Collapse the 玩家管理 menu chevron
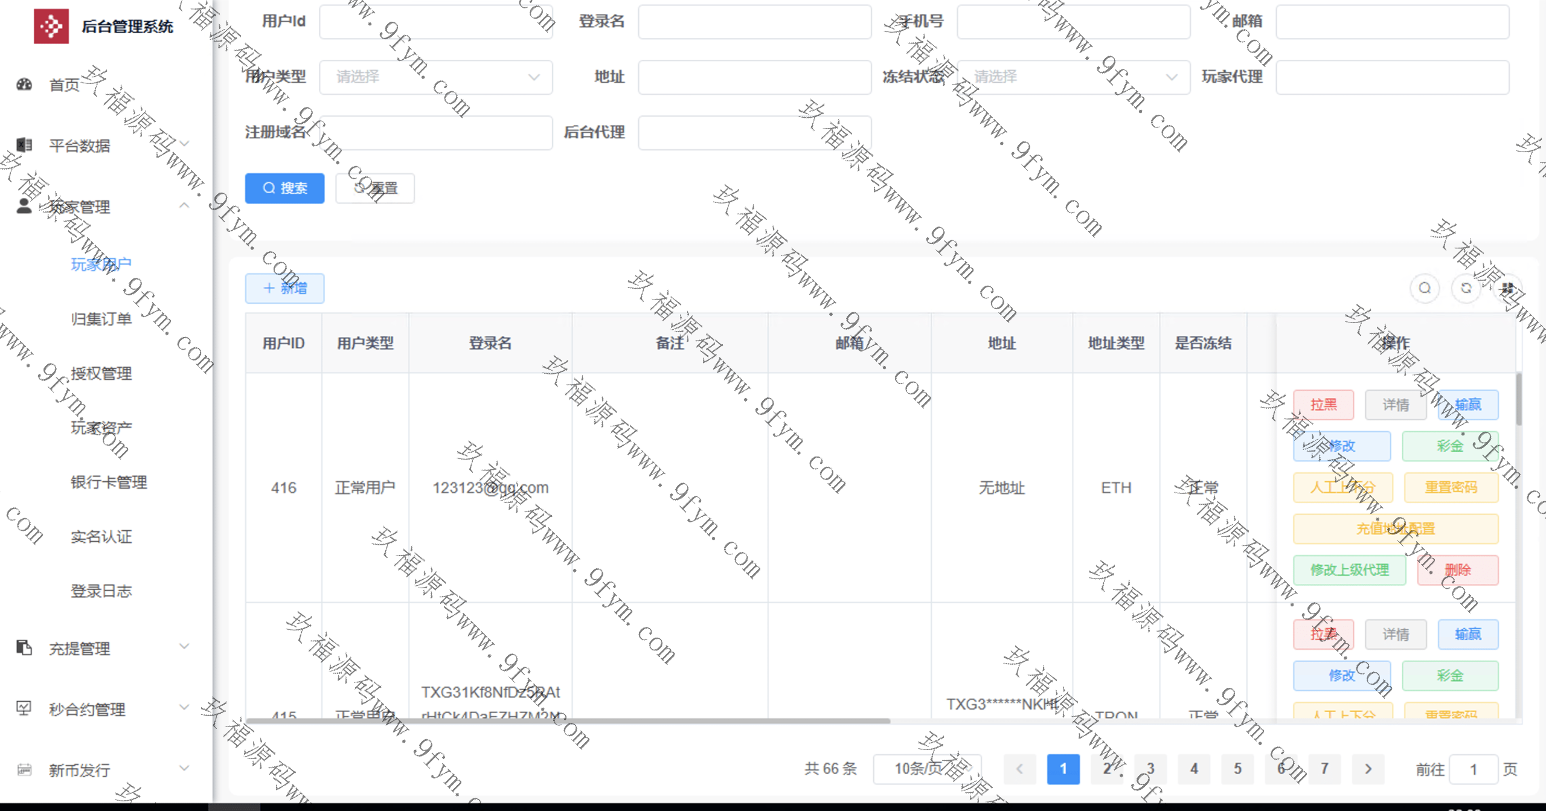1546x811 pixels. 184,206
